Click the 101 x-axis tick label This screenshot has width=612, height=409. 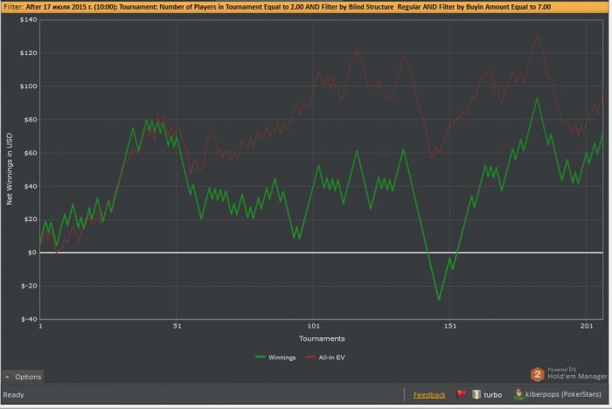(x=313, y=326)
